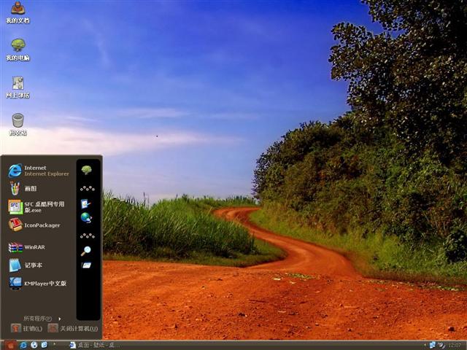Click tray icon beside the clock
This screenshot has height=350, width=467.
[x=441, y=345]
